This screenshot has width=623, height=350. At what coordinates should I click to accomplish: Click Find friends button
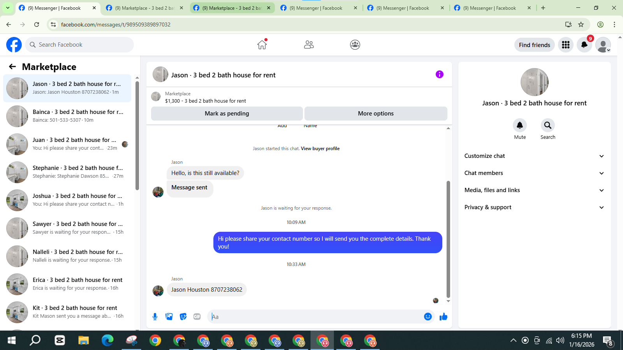pyautogui.click(x=534, y=45)
